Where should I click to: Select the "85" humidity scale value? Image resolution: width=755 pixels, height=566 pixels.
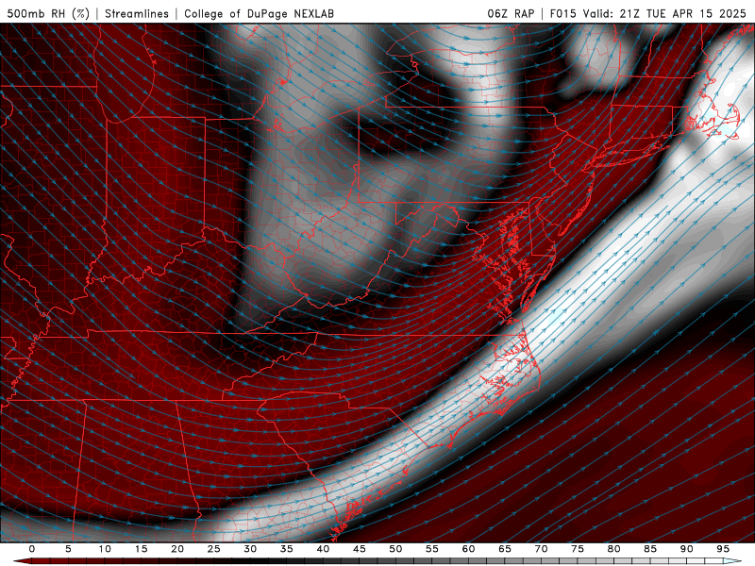[650, 549]
